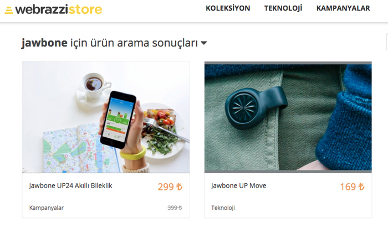Click the yellow wristband in UP24 photo

(x=133, y=154)
